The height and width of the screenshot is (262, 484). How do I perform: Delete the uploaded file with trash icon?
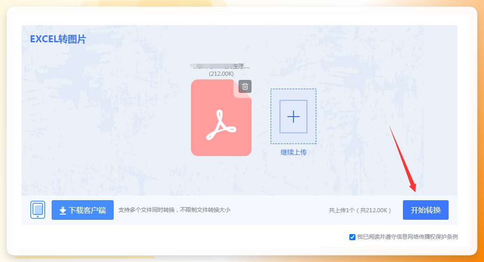[x=245, y=86]
